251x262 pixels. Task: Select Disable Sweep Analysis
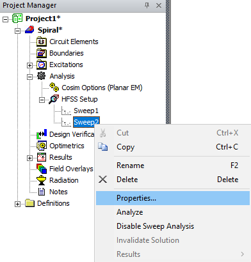pos(173,226)
